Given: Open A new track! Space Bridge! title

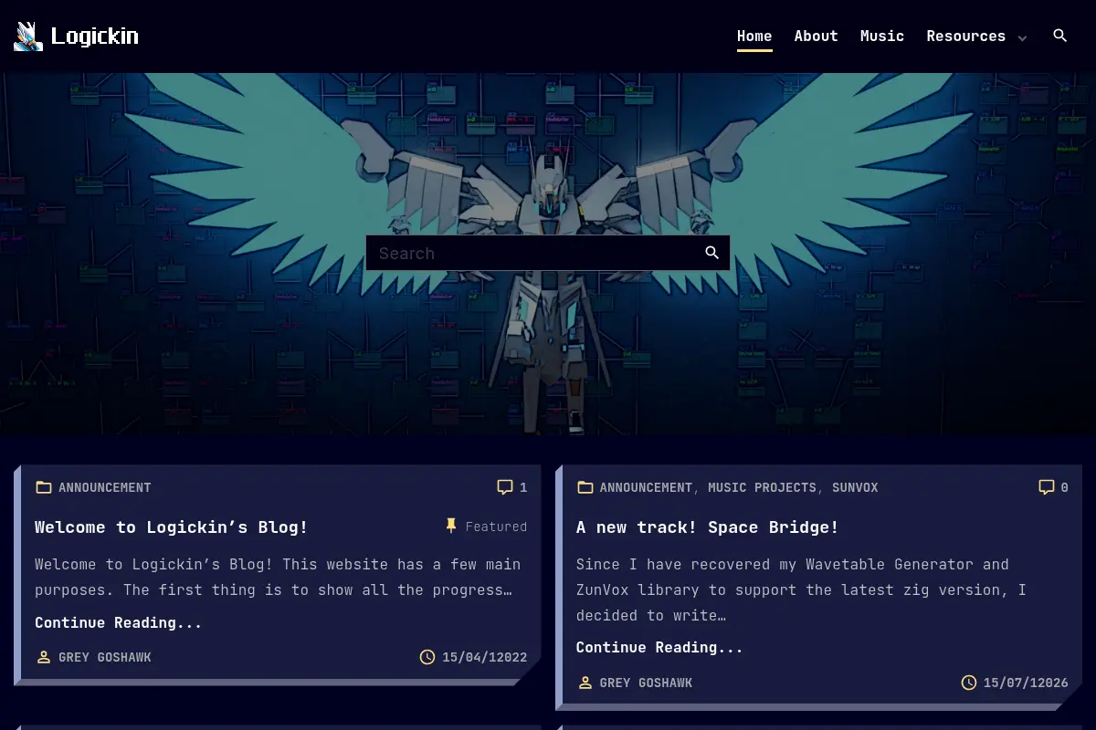Looking at the screenshot, I should coord(708,527).
